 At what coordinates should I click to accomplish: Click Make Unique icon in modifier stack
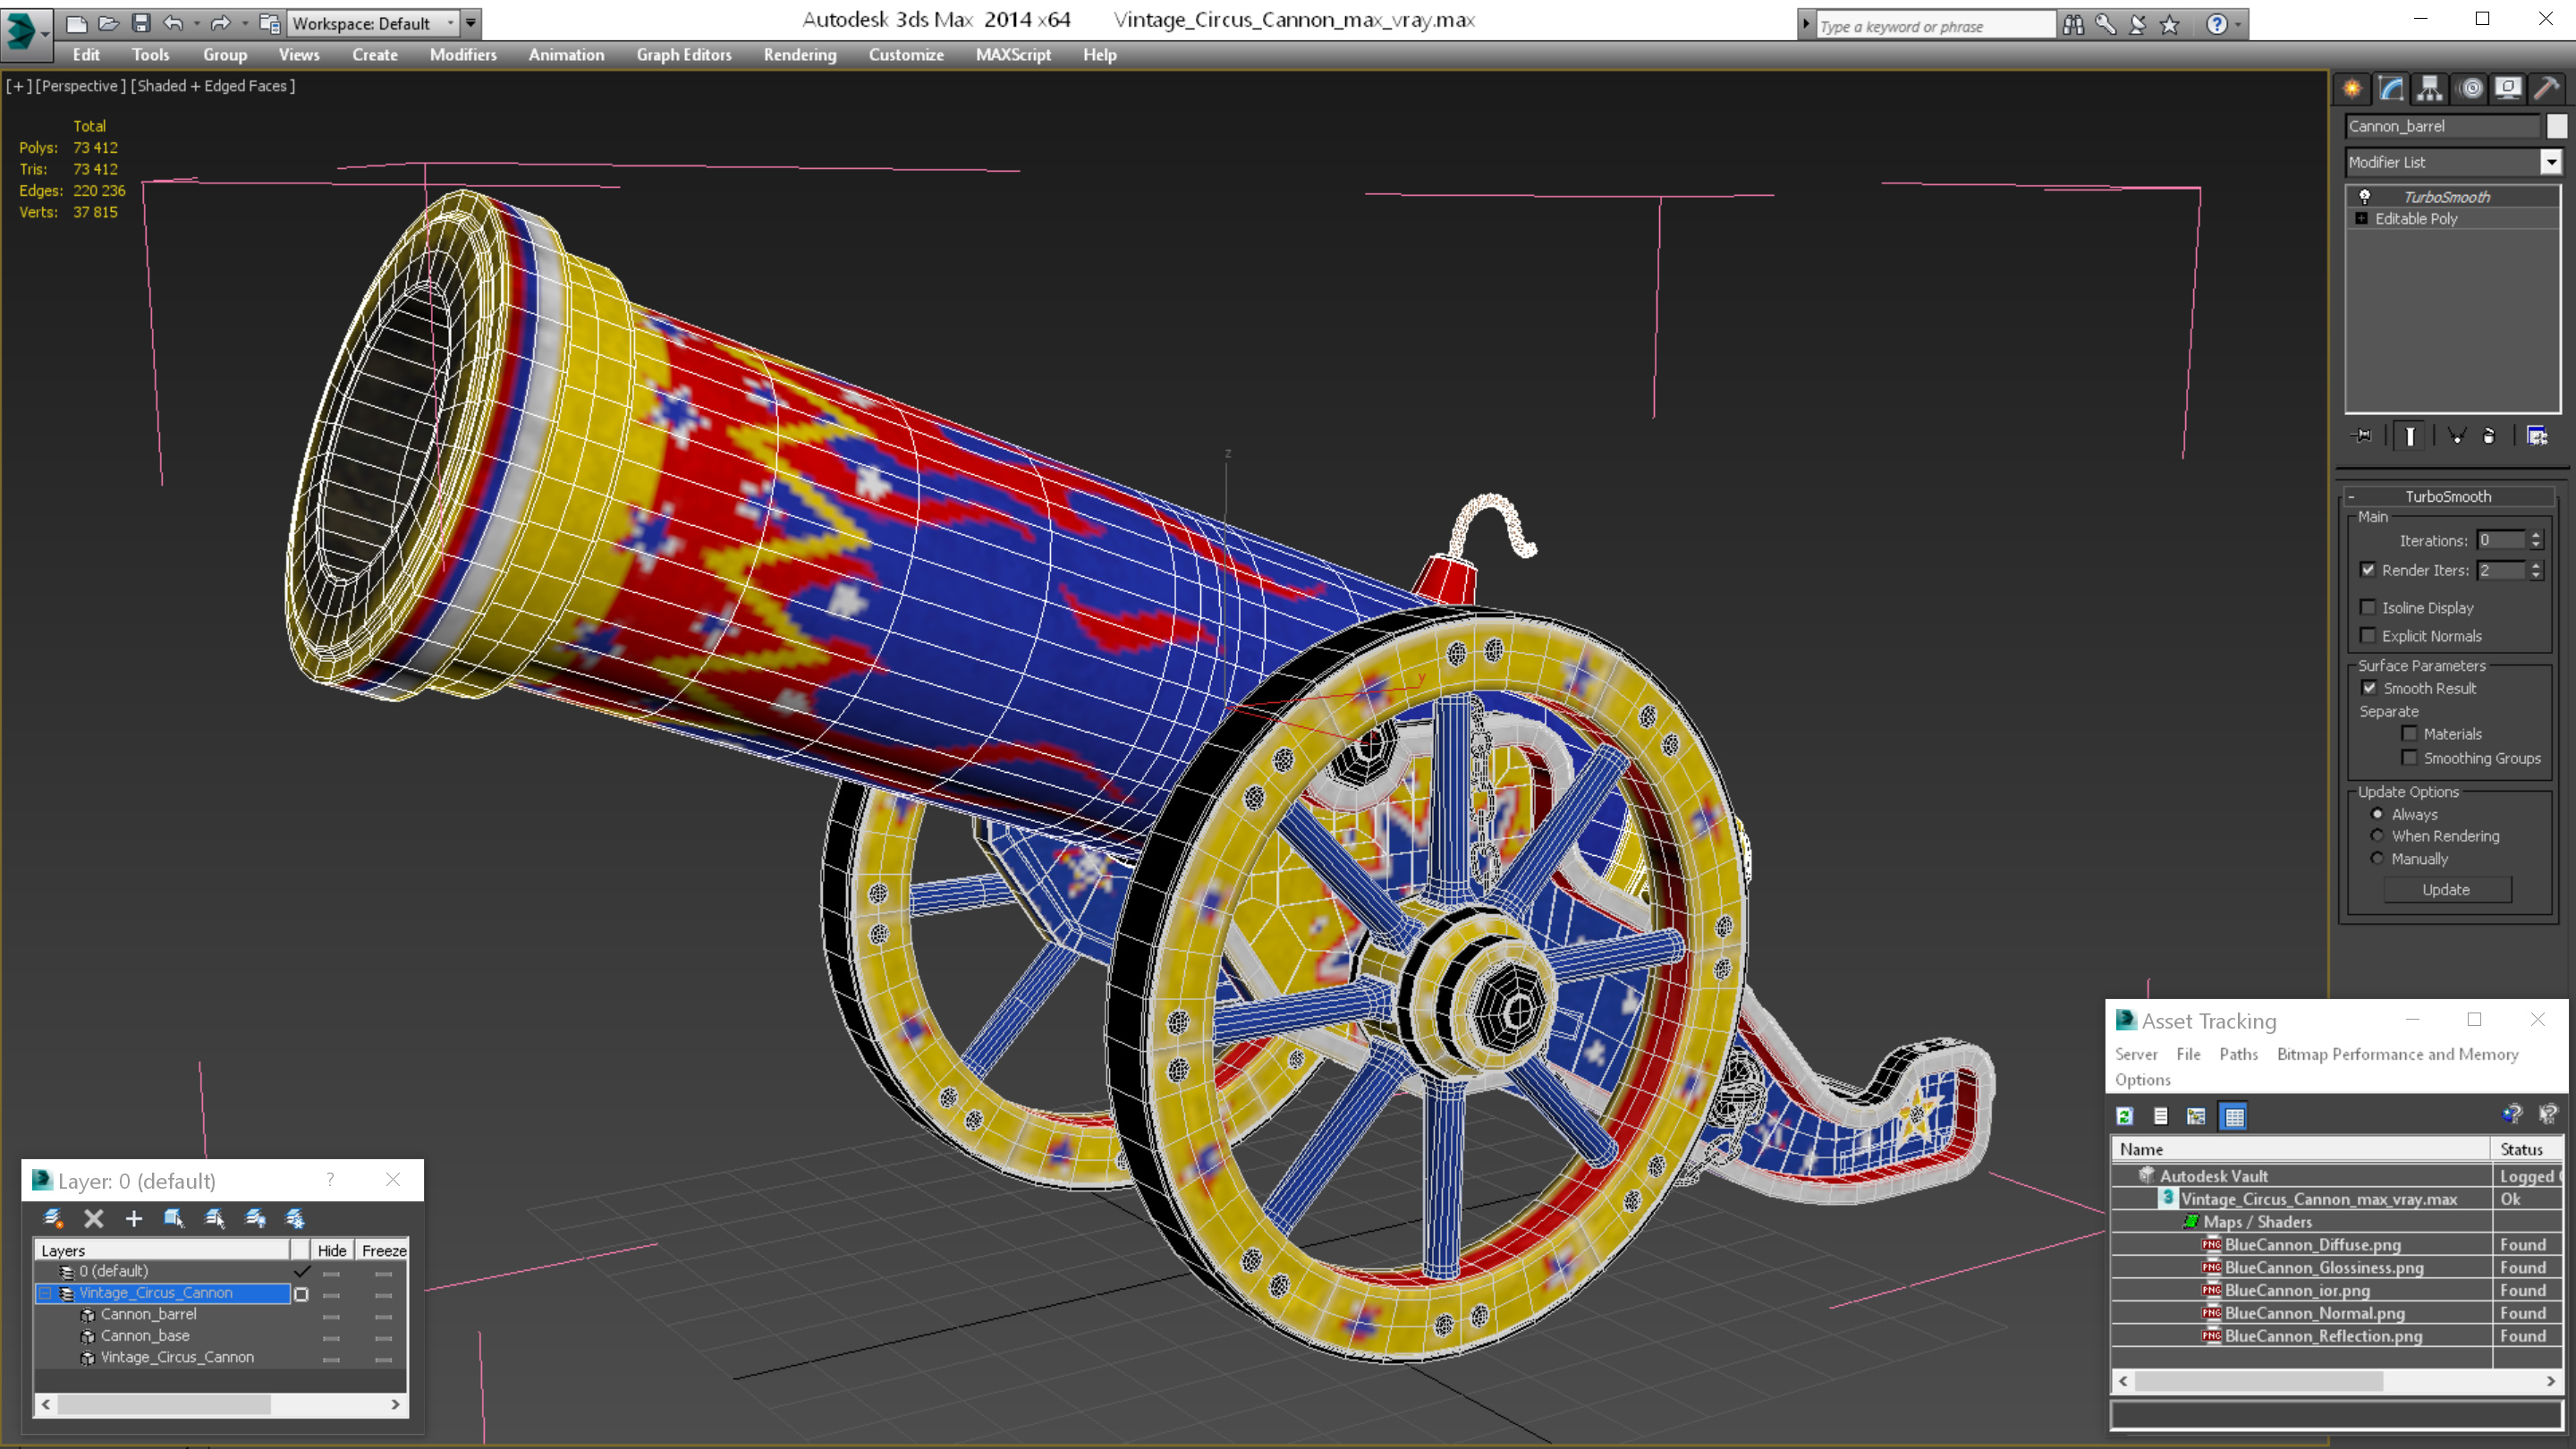tap(2457, 436)
